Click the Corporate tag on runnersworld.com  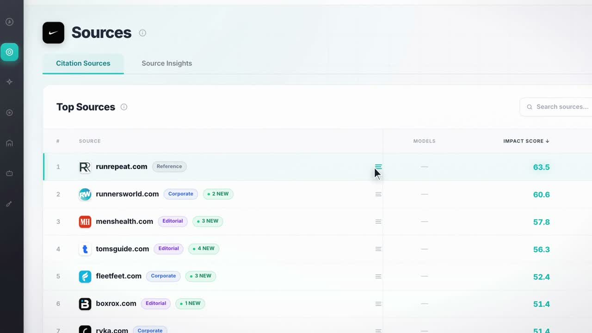(181, 194)
